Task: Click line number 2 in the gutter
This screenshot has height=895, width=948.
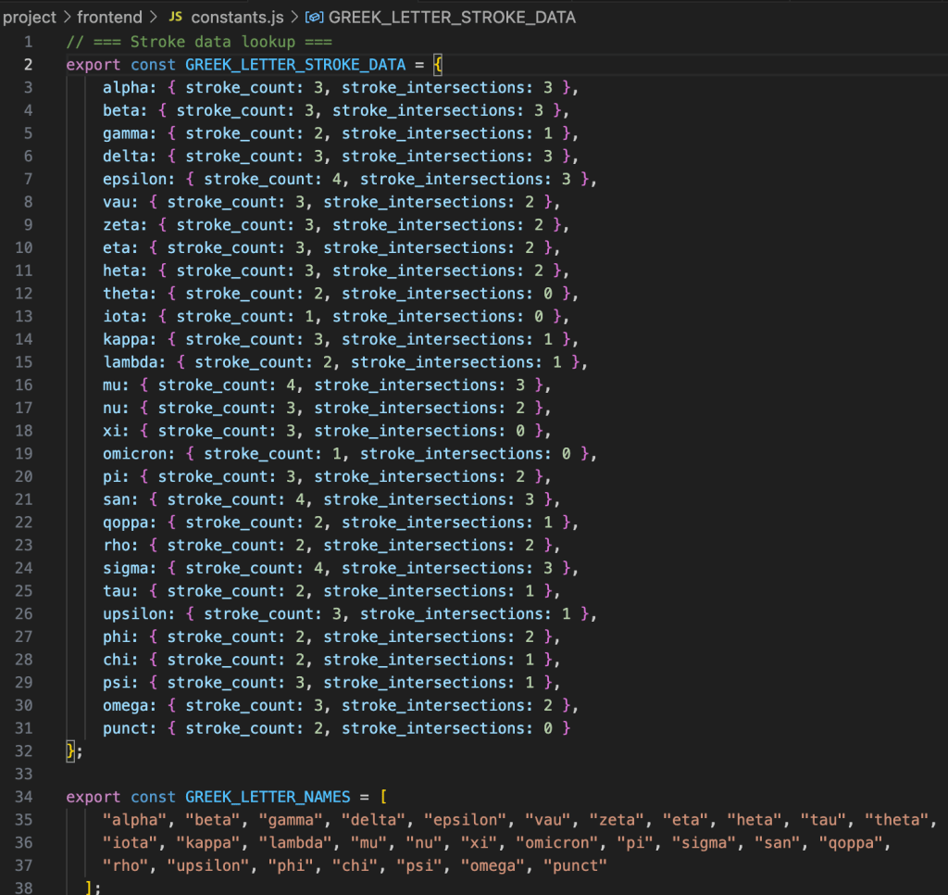Action: [x=28, y=65]
